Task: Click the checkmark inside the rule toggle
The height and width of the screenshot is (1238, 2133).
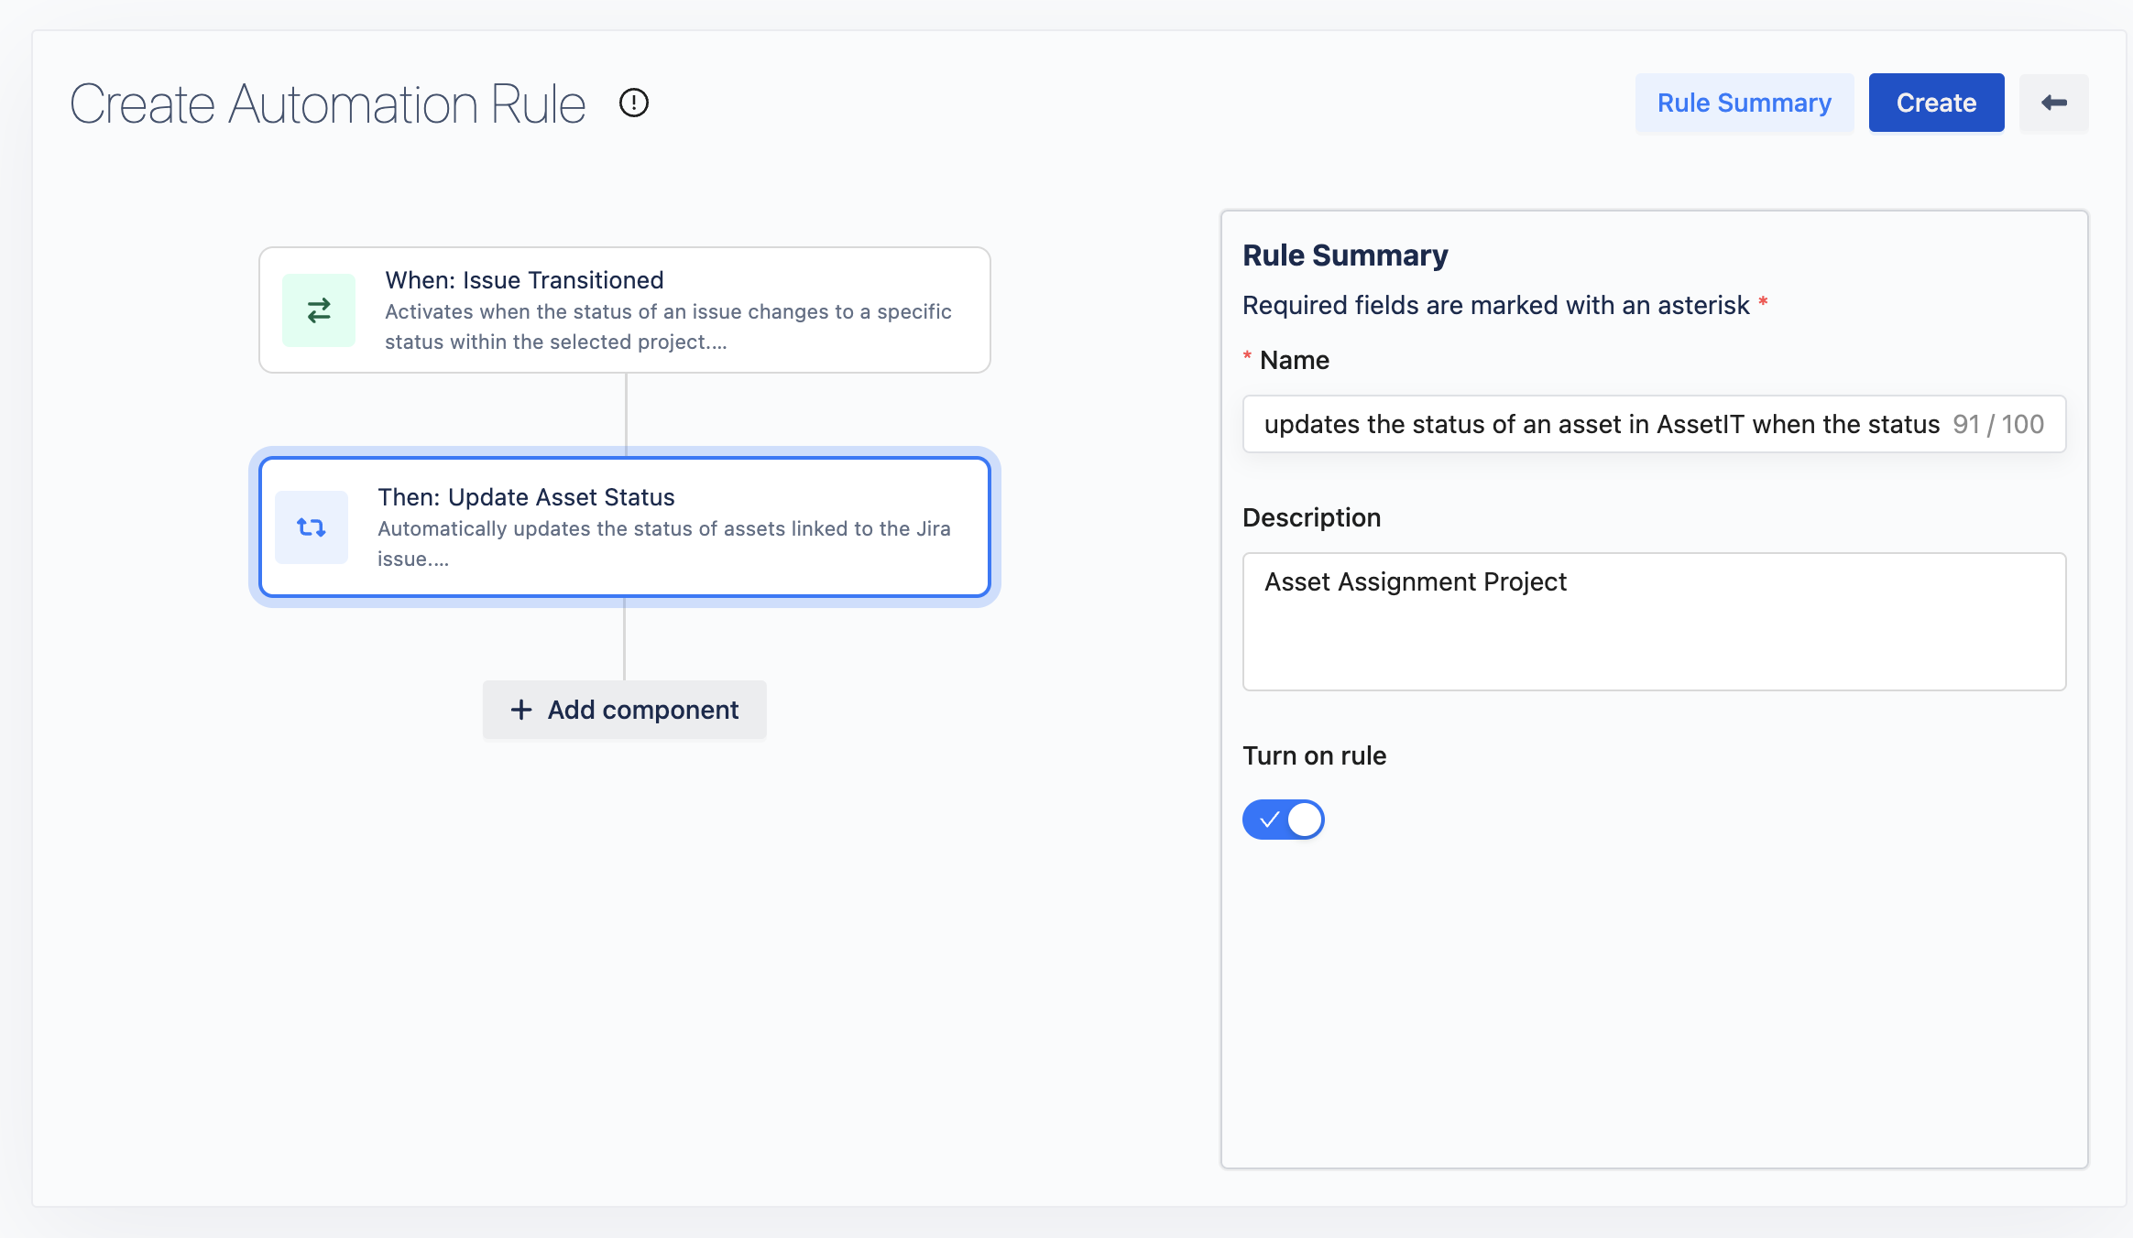Action: tap(1269, 820)
